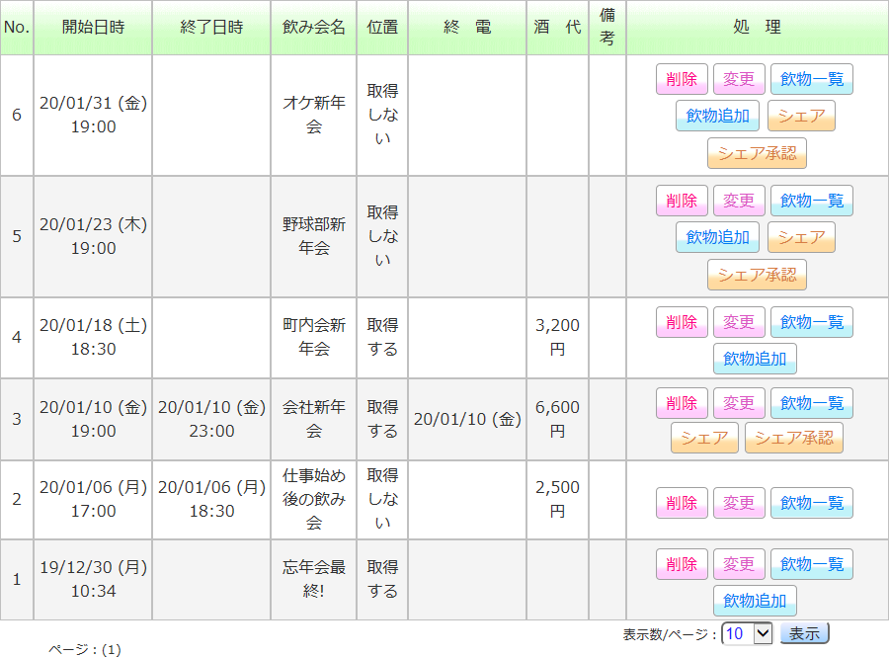The width and height of the screenshot is (889, 657).
Task: Click the 開始日時 column header
Action: [x=93, y=28]
